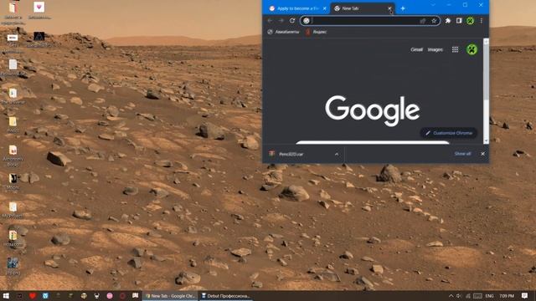536x301 pixels.
Task: Open the Яндекс bookmark
Action: 316,32
